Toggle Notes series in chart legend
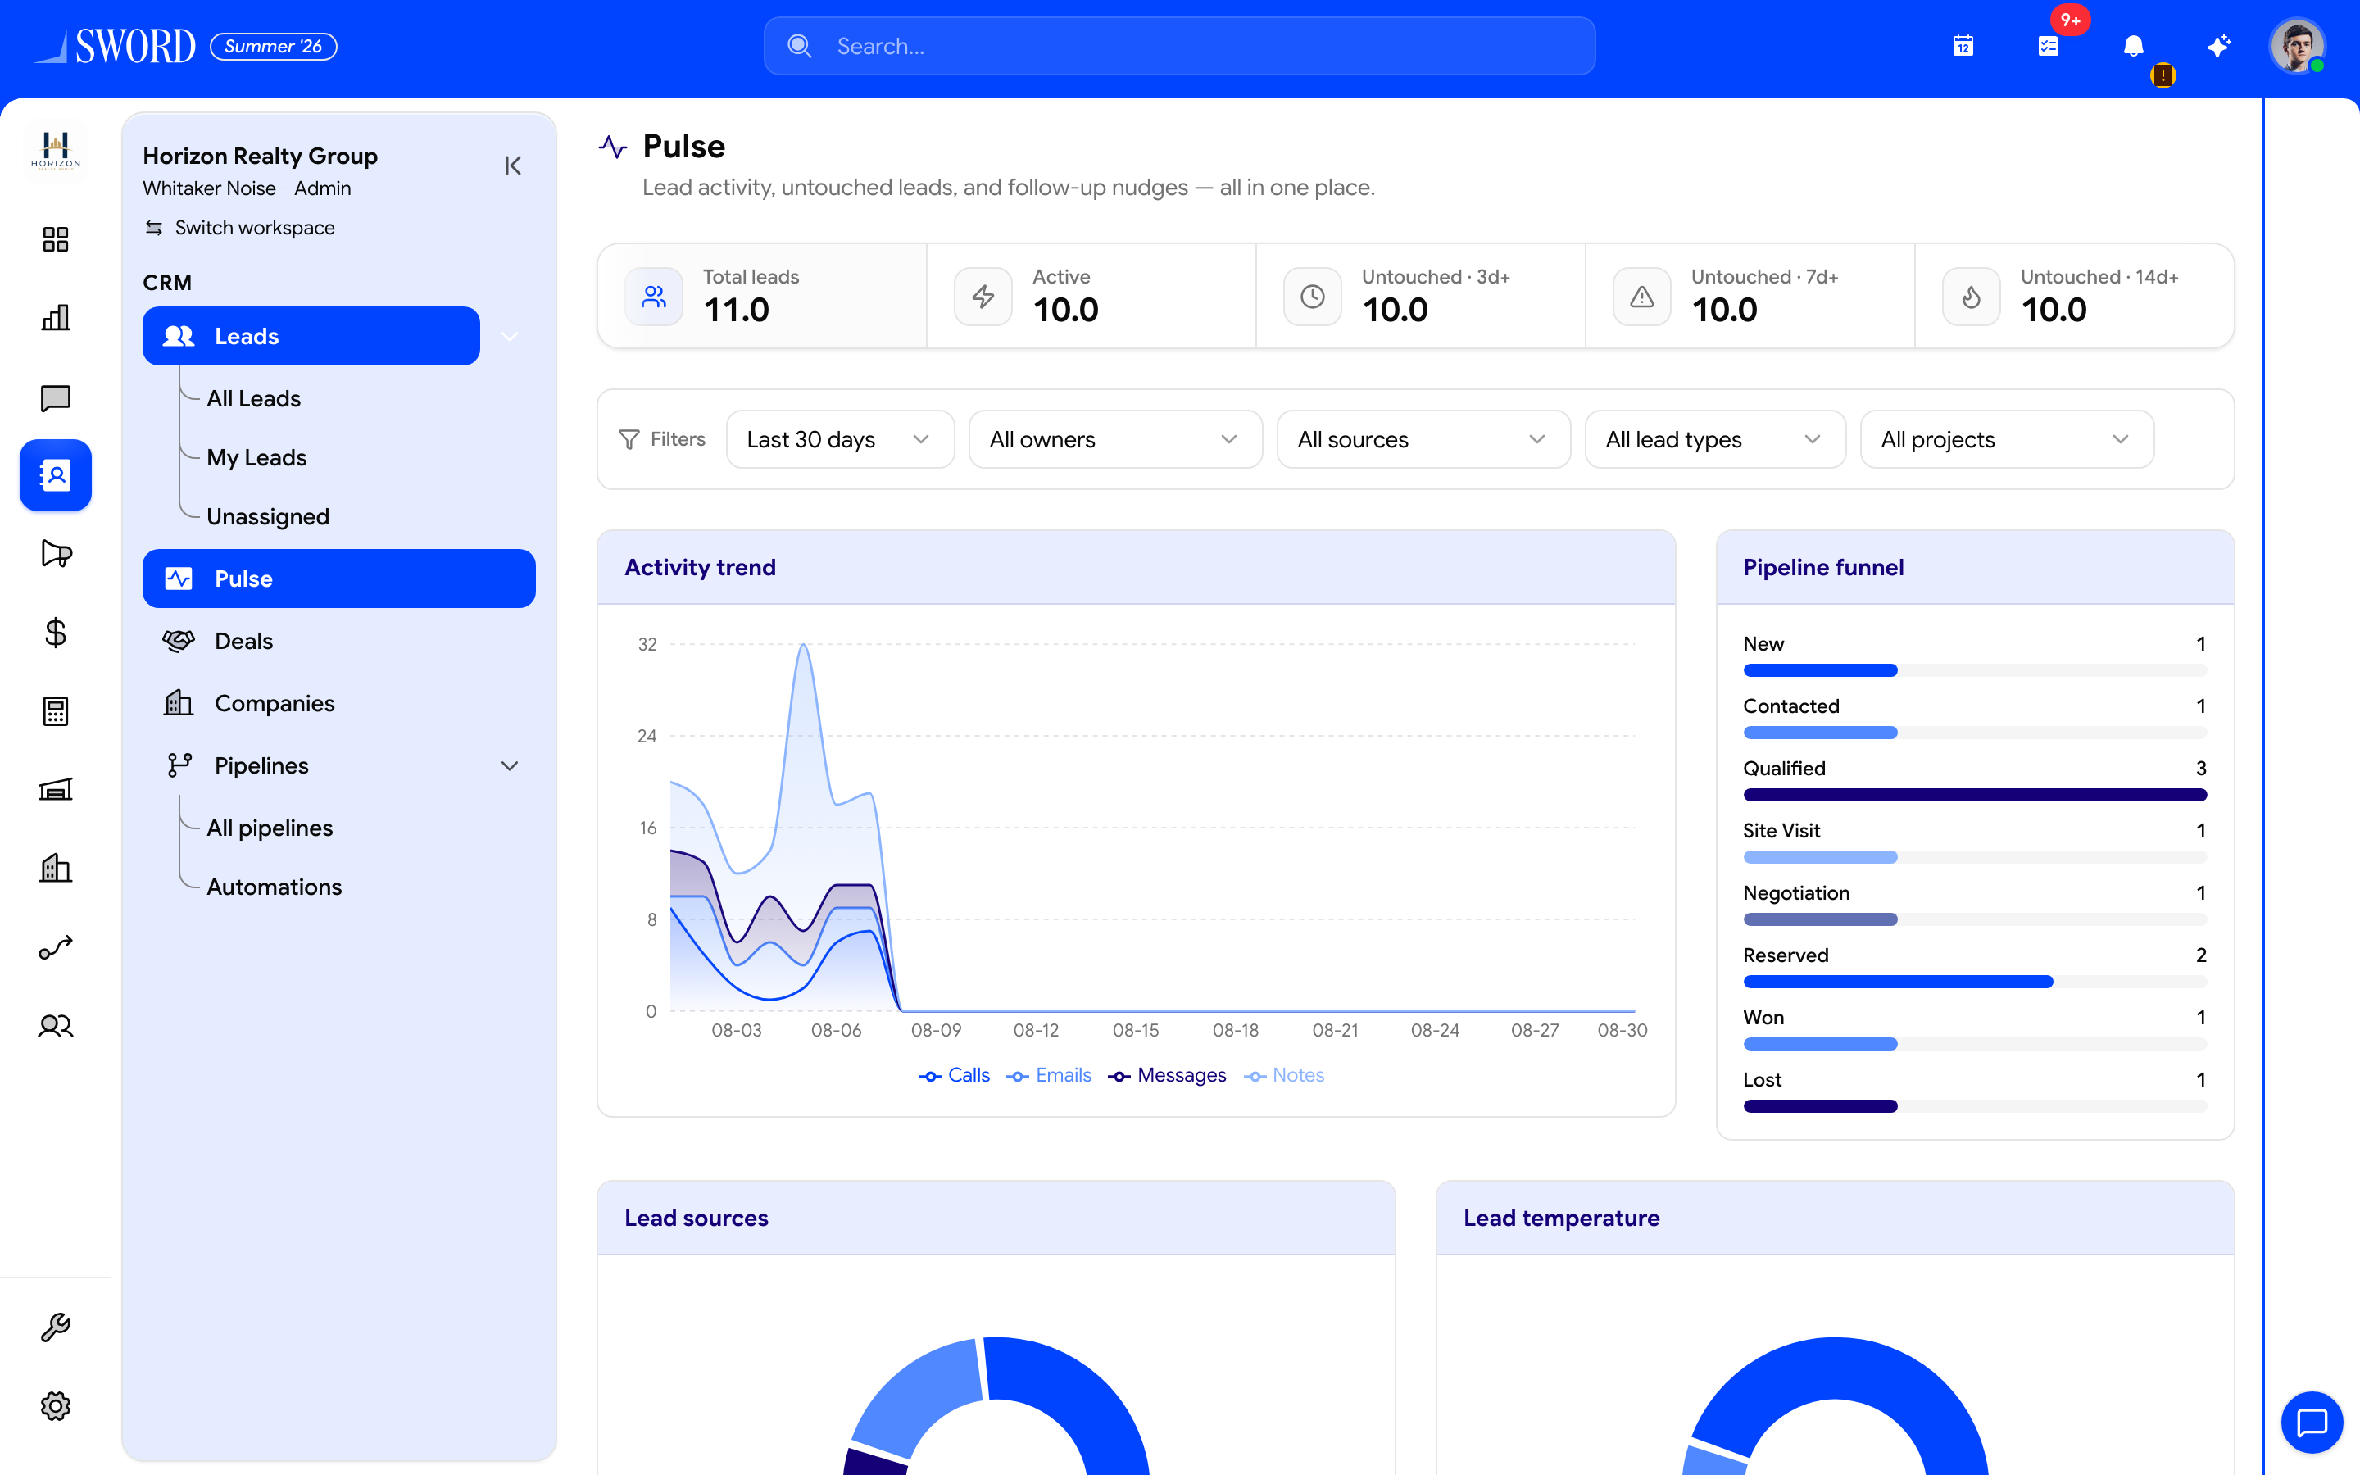 1284,1075
